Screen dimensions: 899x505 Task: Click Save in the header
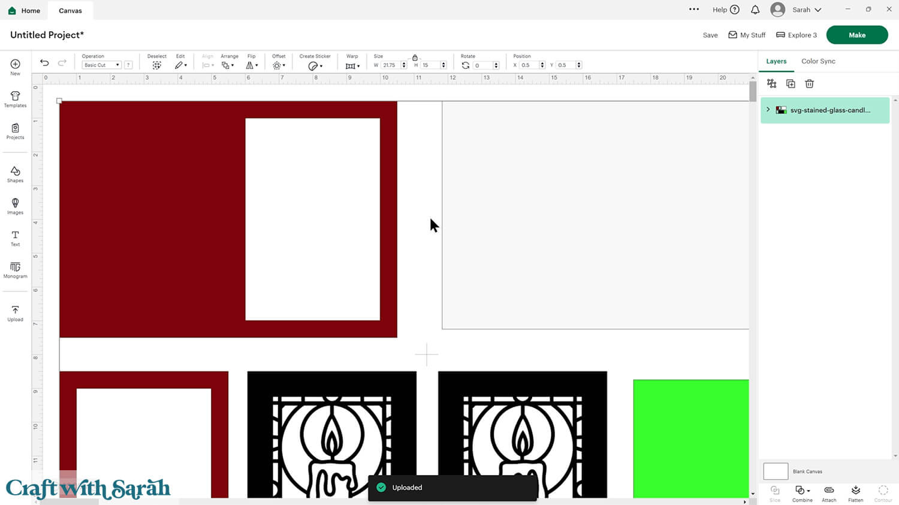pos(710,35)
